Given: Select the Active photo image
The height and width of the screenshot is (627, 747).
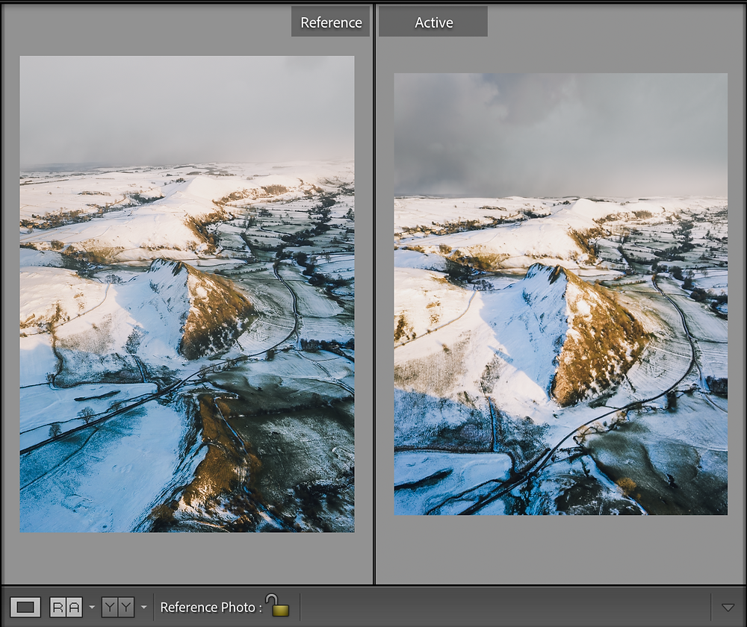Looking at the screenshot, I should 561,294.
